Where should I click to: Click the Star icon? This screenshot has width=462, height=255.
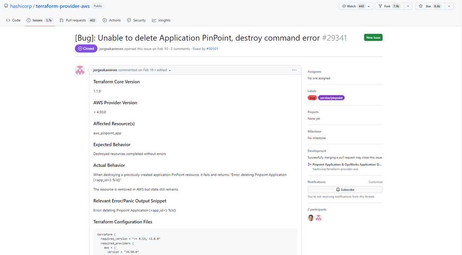point(421,6)
